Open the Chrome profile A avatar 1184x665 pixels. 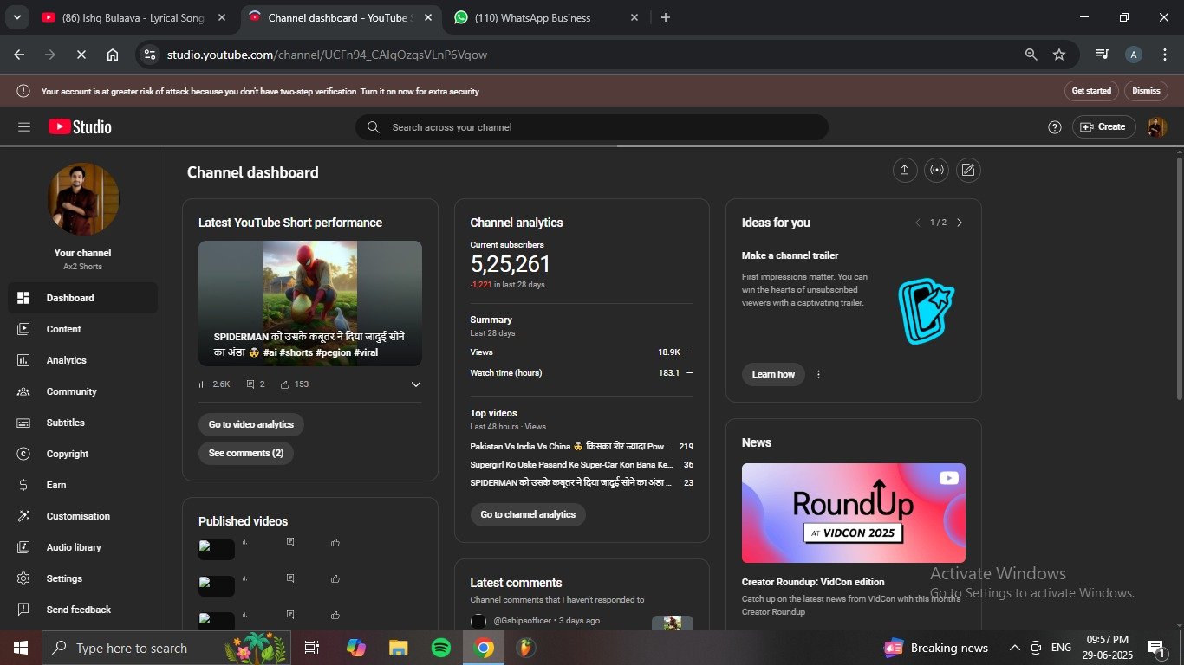pos(1133,55)
